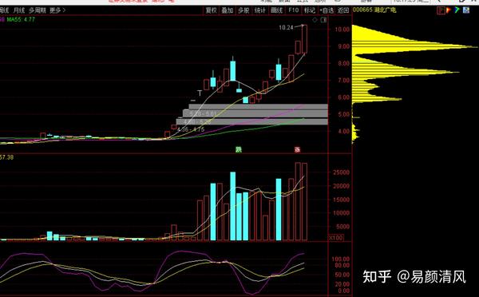
Task: Click 返回 to go back
Action: pos(343,10)
